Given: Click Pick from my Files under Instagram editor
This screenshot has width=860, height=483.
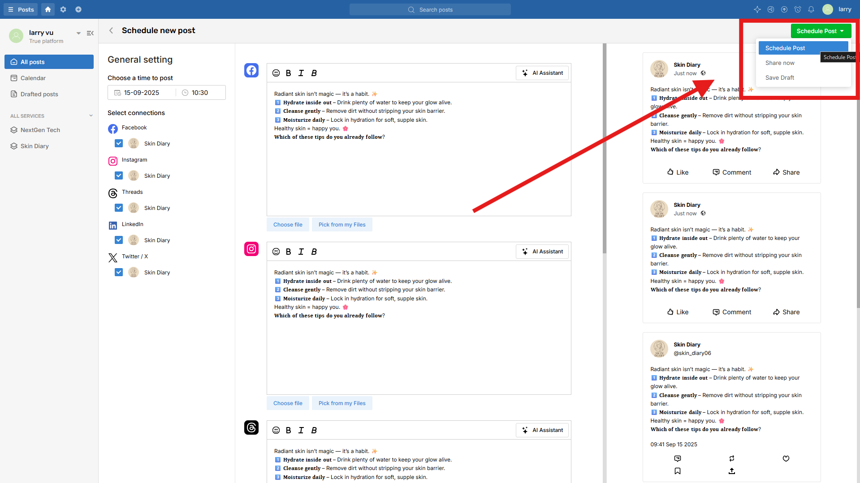Looking at the screenshot, I should pyautogui.click(x=342, y=403).
